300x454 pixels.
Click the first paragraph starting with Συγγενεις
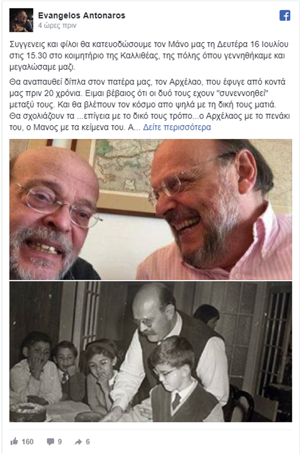point(149,55)
